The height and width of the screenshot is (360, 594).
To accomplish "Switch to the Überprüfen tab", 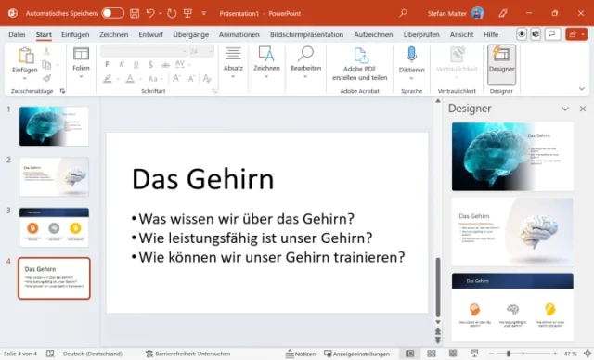I will point(421,34).
